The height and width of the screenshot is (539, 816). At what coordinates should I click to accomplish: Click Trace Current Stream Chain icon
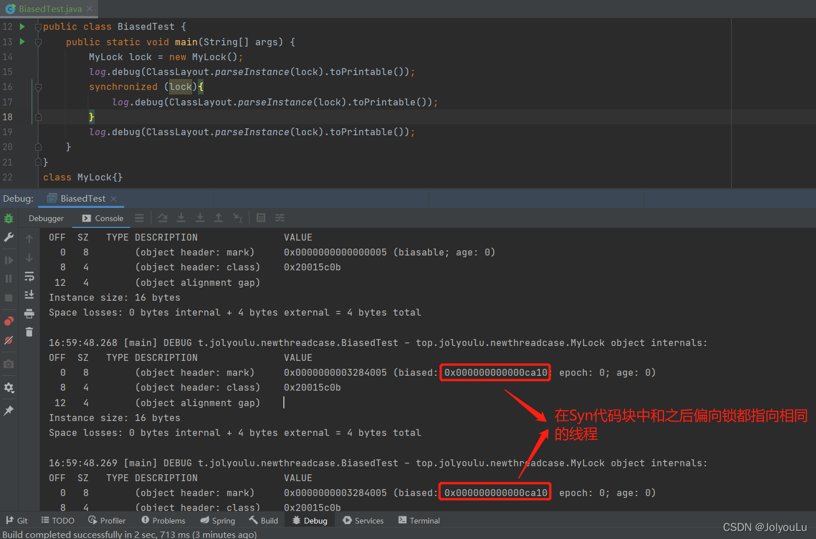tap(280, 218)
